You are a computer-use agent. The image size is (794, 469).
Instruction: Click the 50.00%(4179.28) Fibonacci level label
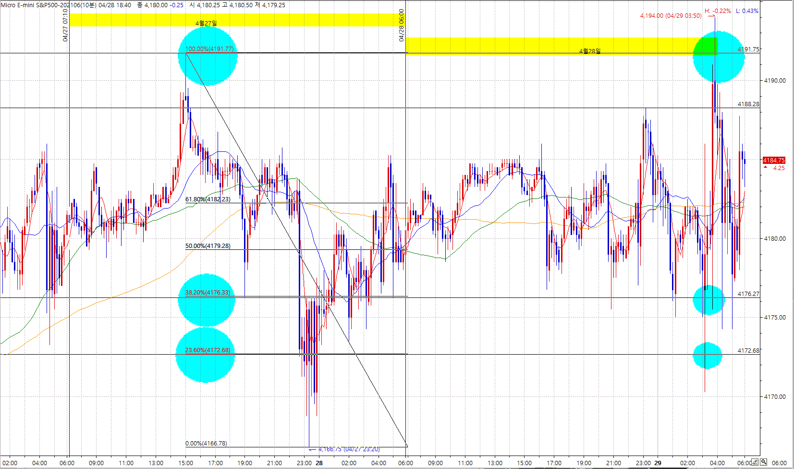pyautogui.click(x=208, y=246)
